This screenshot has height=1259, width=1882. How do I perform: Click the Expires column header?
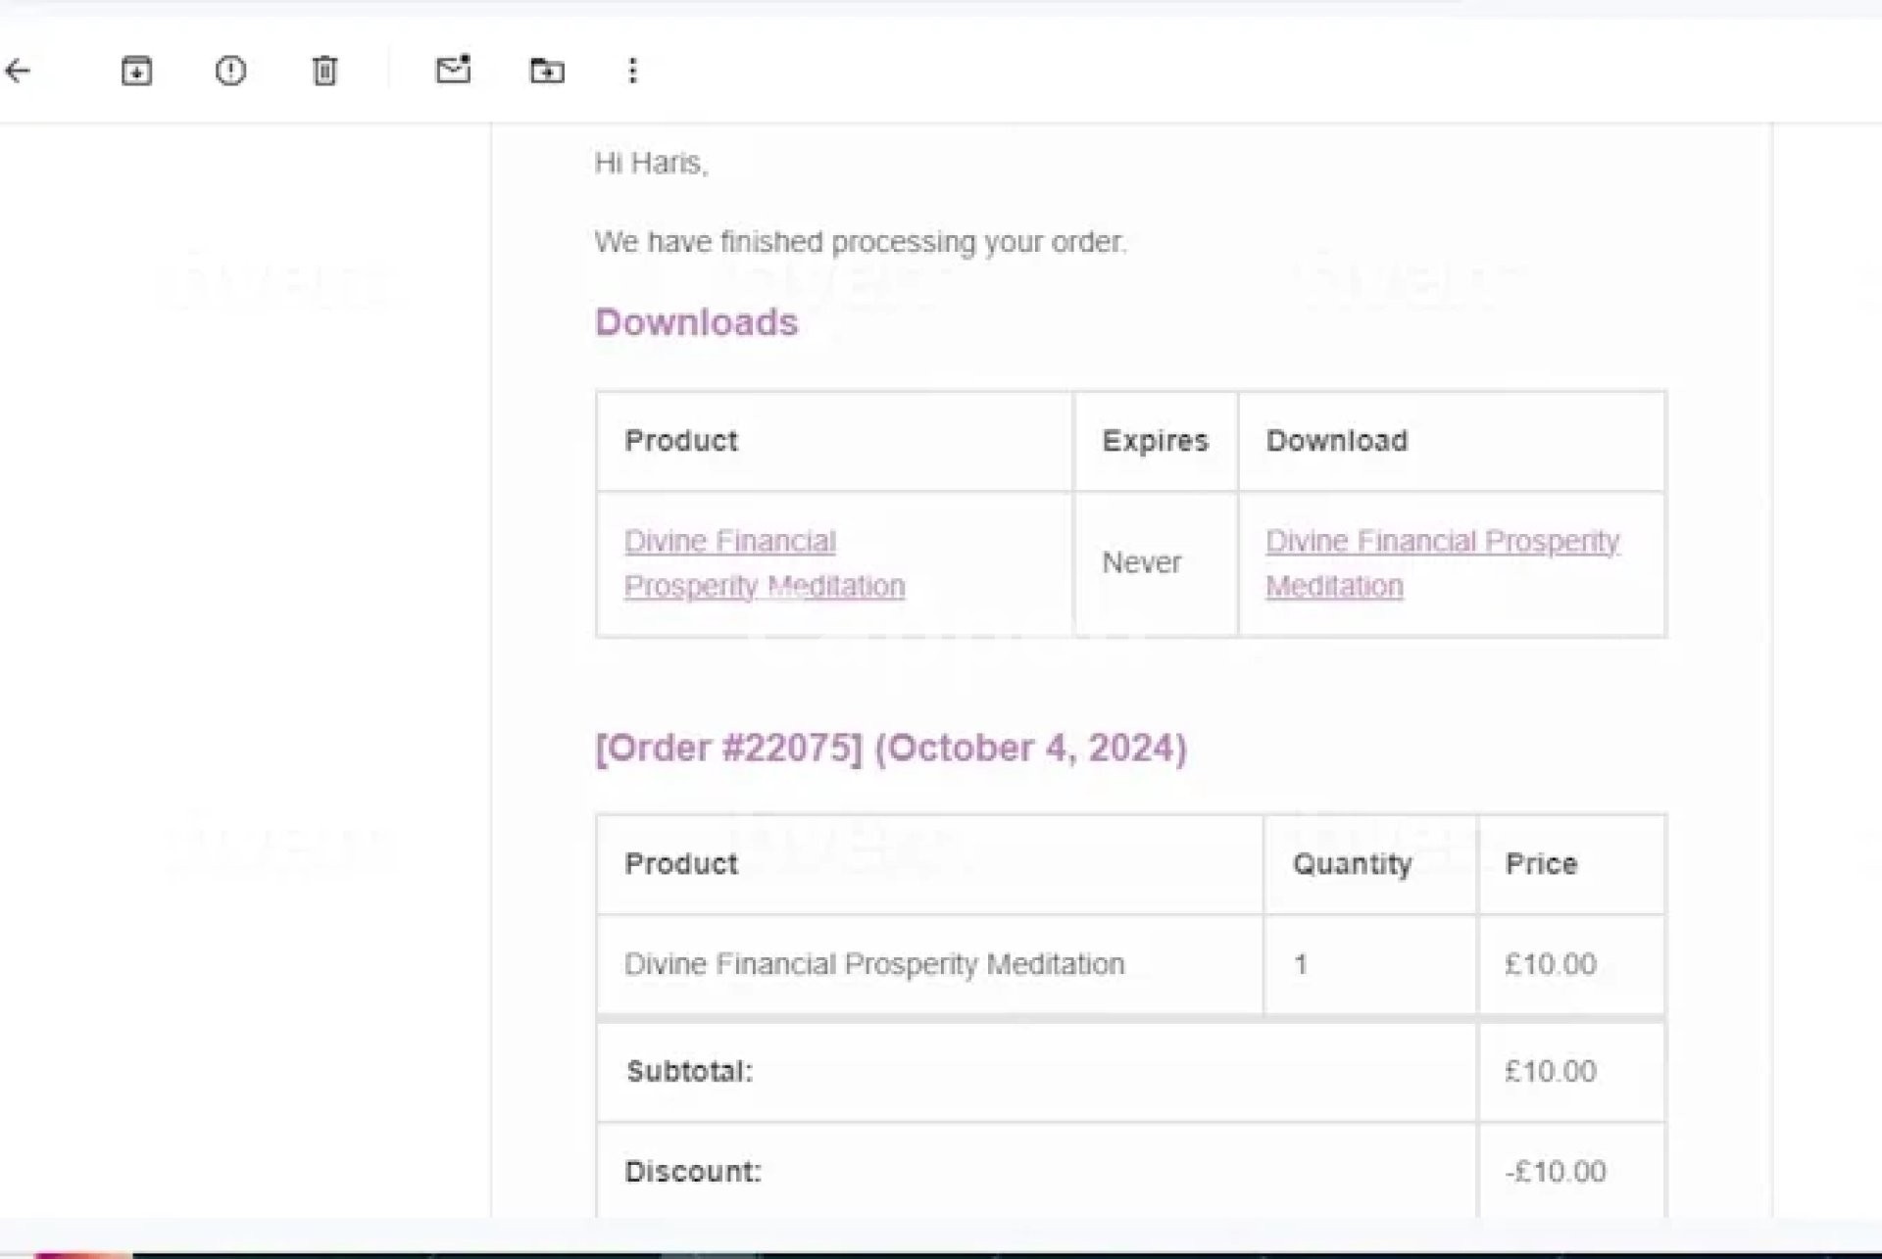click(x=1155, y=441)
